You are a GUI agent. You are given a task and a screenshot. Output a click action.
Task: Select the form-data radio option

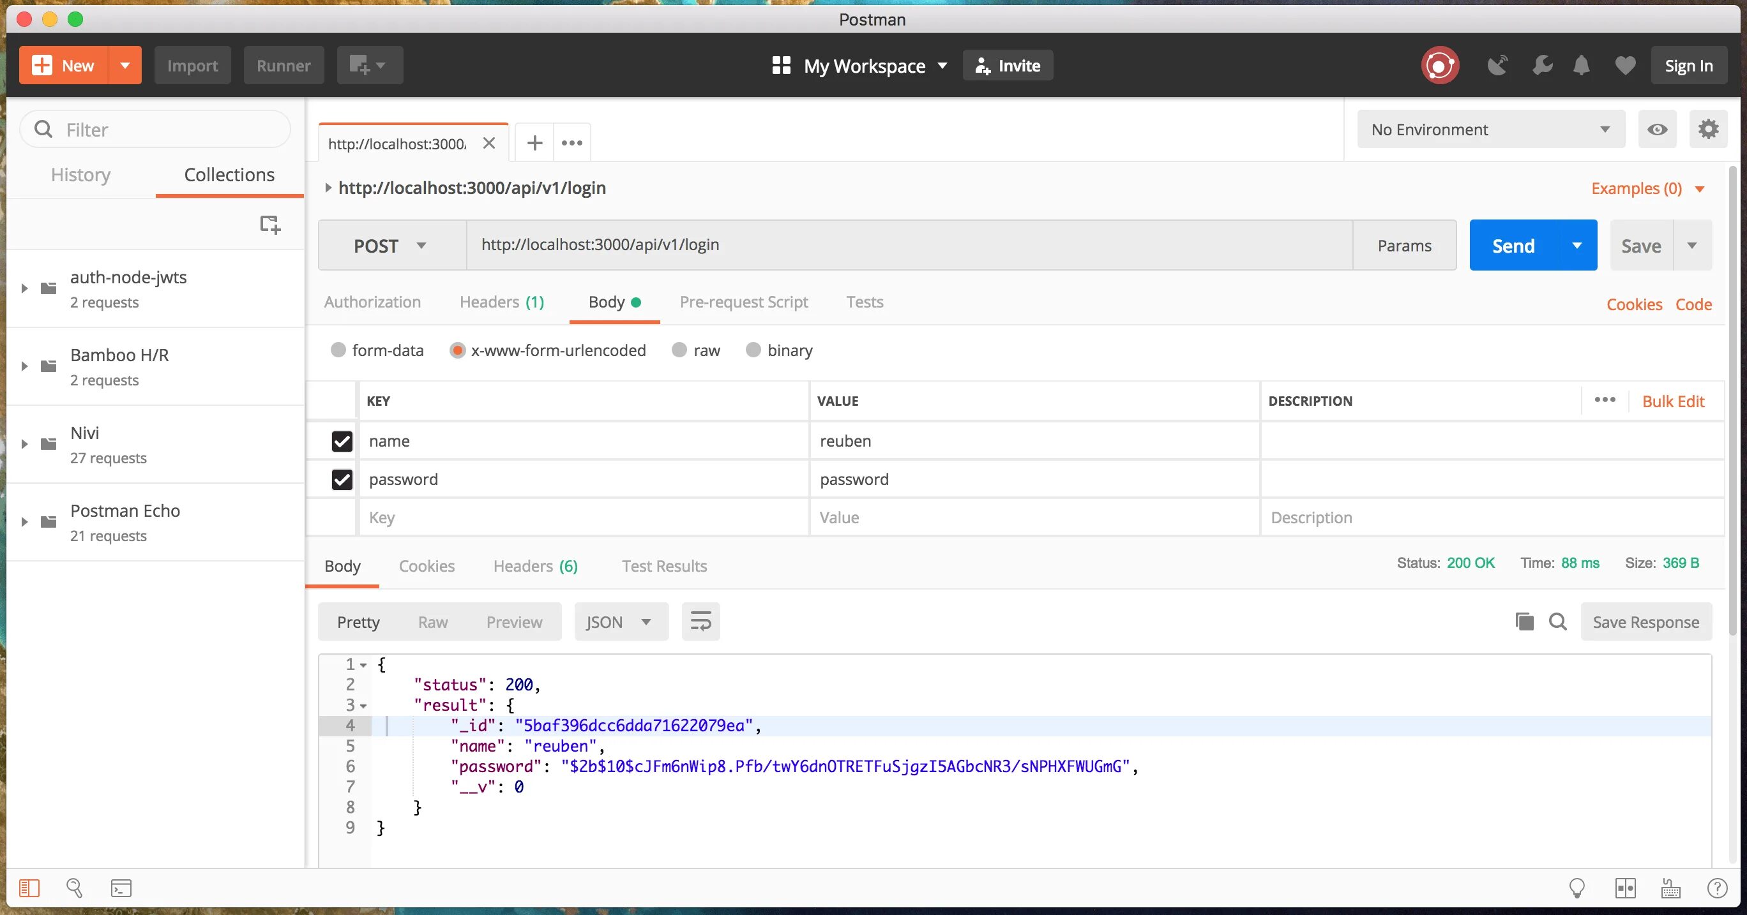coord(338,350)
